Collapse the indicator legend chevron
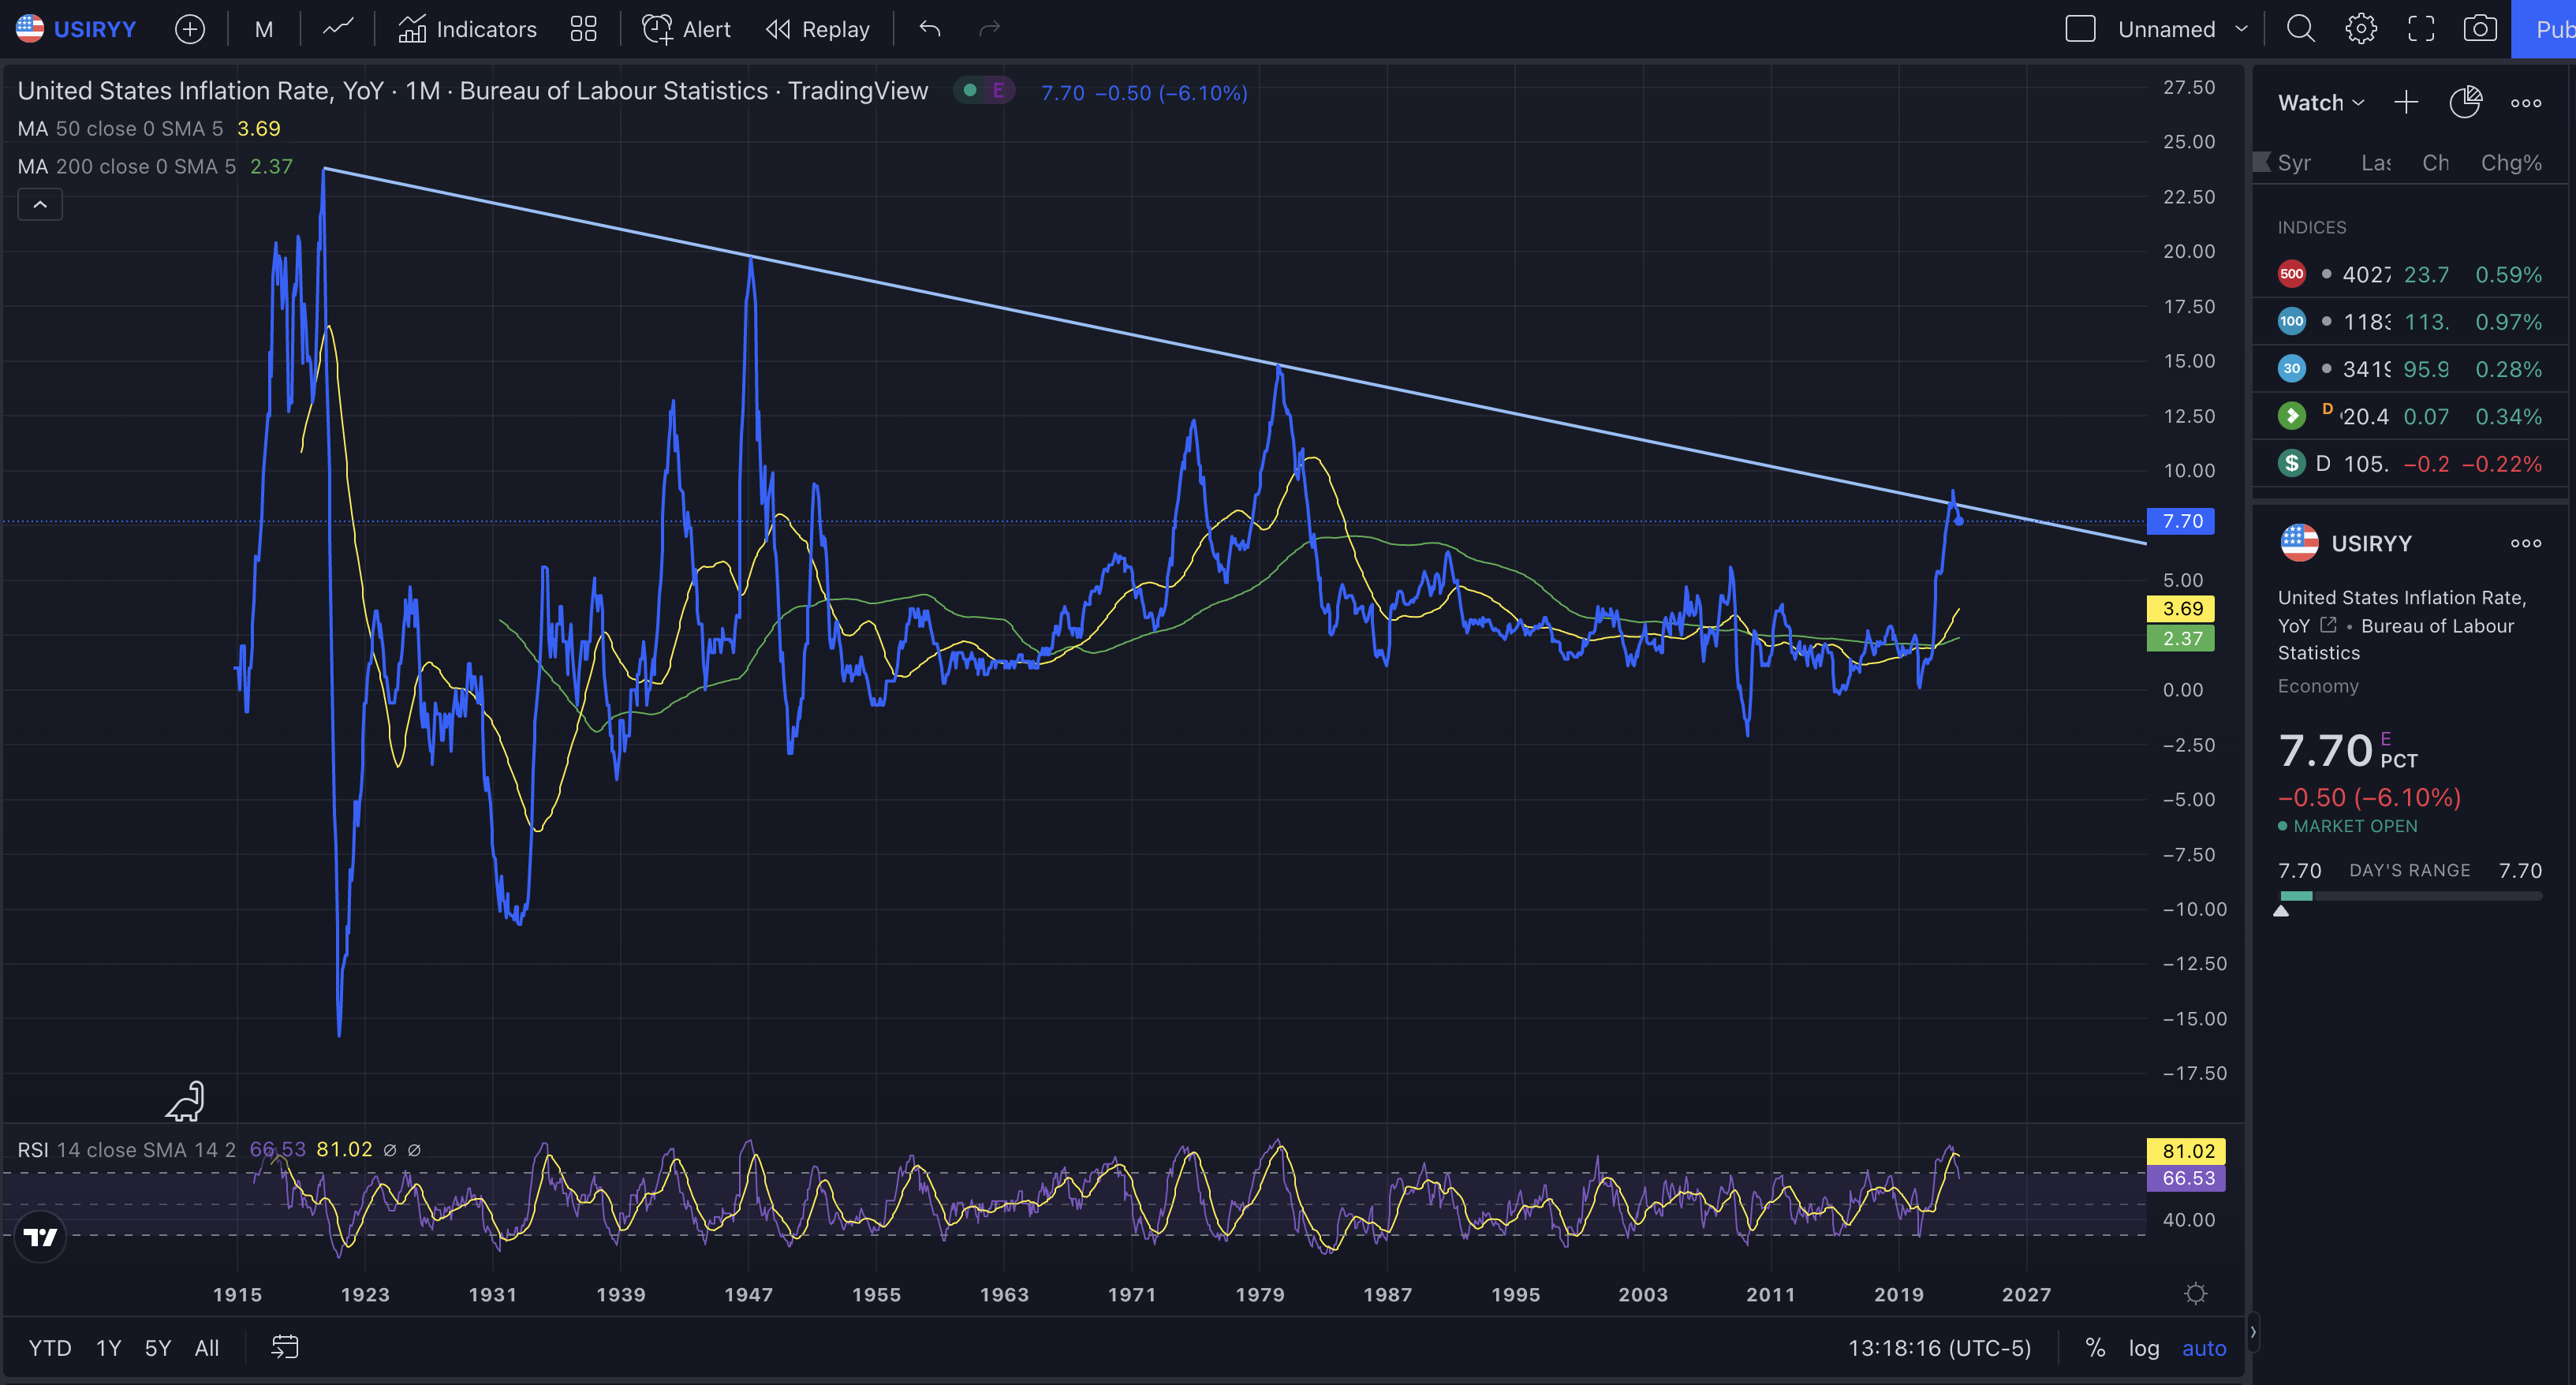2576x1385 pixels. pyautogui.click(x=40, y=204)
